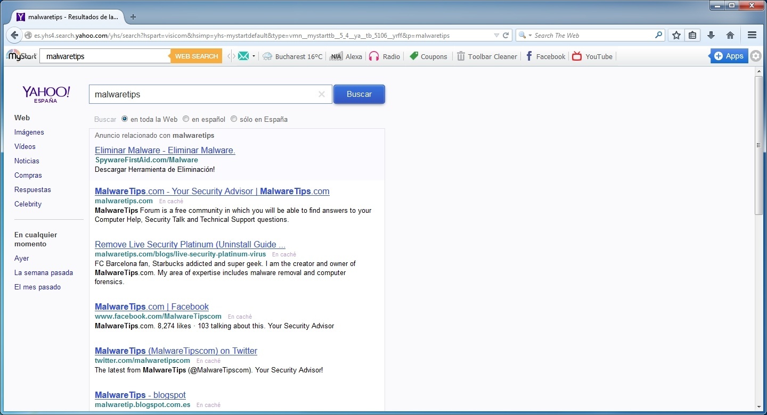
Task: Click the Yahoo España logo
Action: coord(46,94)
